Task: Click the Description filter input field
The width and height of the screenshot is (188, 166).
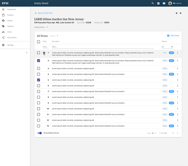Action: (103, 47)
